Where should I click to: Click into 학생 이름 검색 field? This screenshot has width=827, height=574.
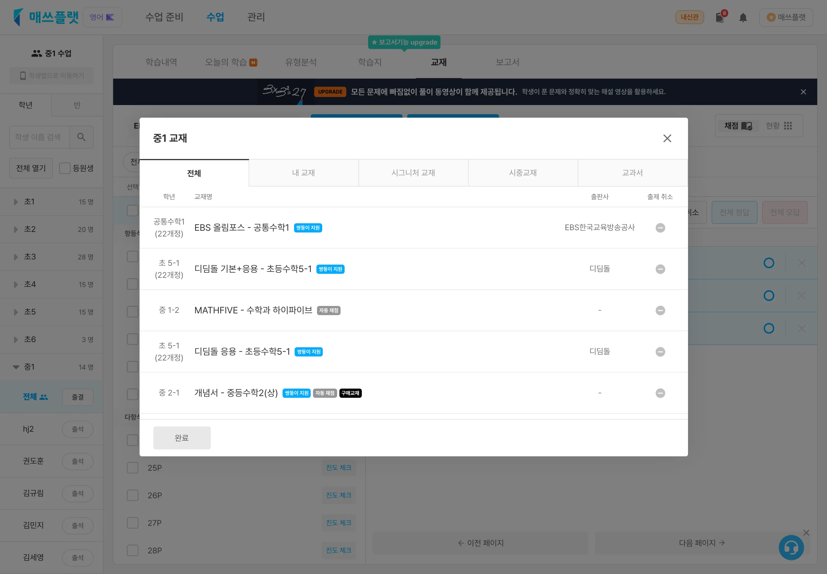(x=40, y=137)
